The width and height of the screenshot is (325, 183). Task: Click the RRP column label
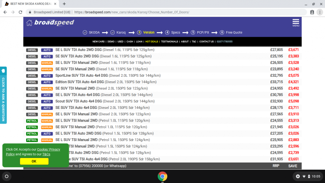click(276, 166)
